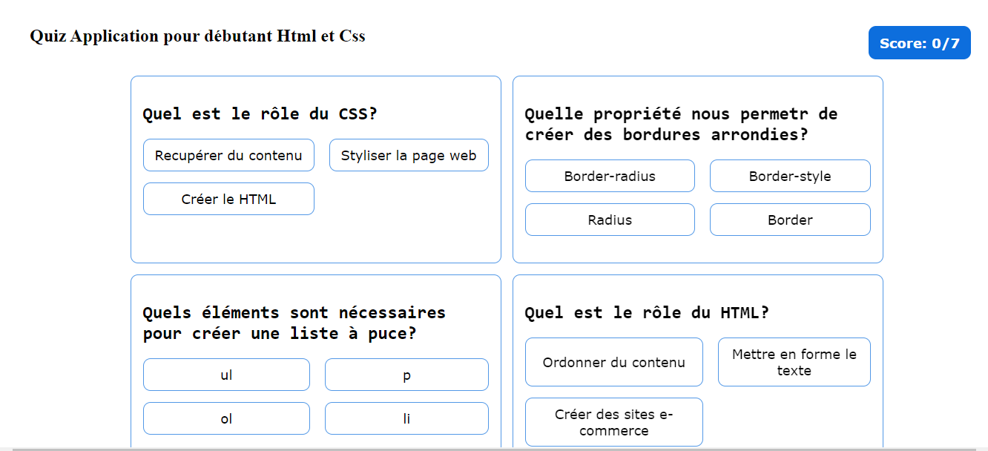Click the 'Quel est le rôle du HTML?' heading

[x=646, y=313]
